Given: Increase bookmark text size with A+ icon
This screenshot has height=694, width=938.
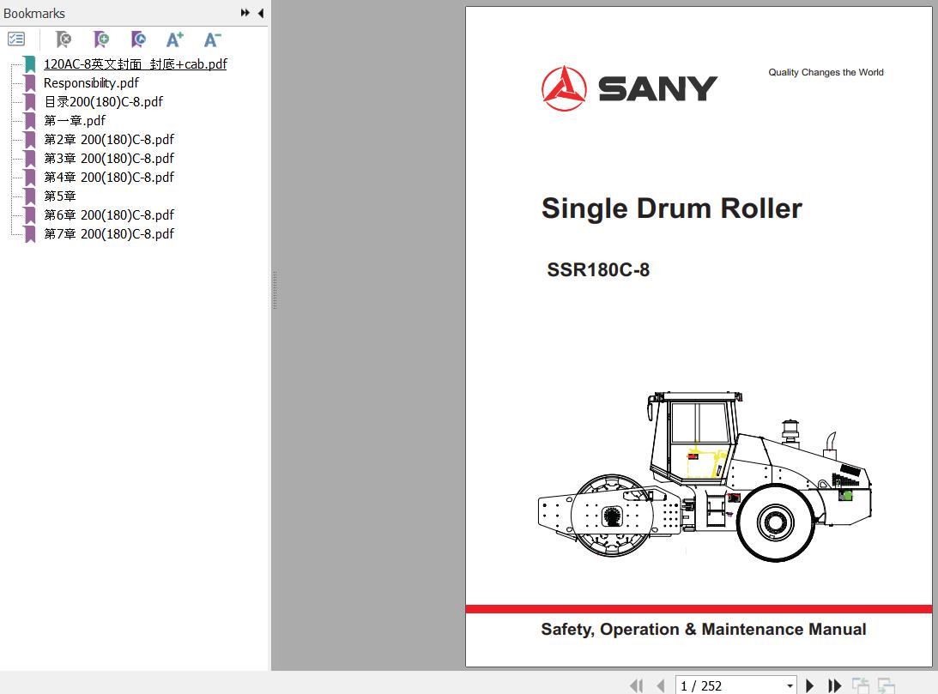Looking at the screenshot, I should click(175, 39).
